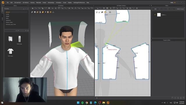Click Delete Unused in the Fabric panel
This screenshot has width=186, height=105.
[x=180, y=9]
